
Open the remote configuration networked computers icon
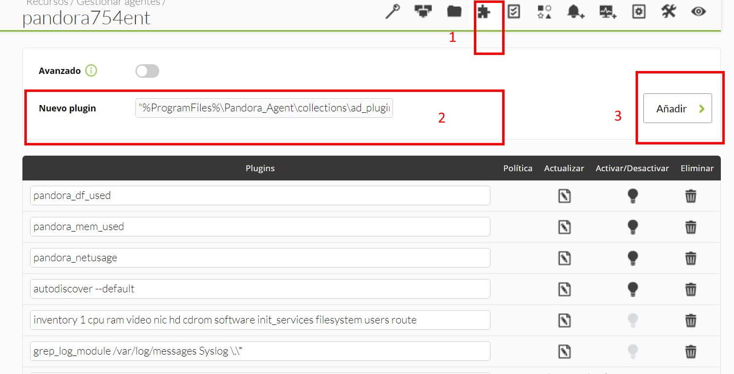pyautogui.click(x=423, y=11)
